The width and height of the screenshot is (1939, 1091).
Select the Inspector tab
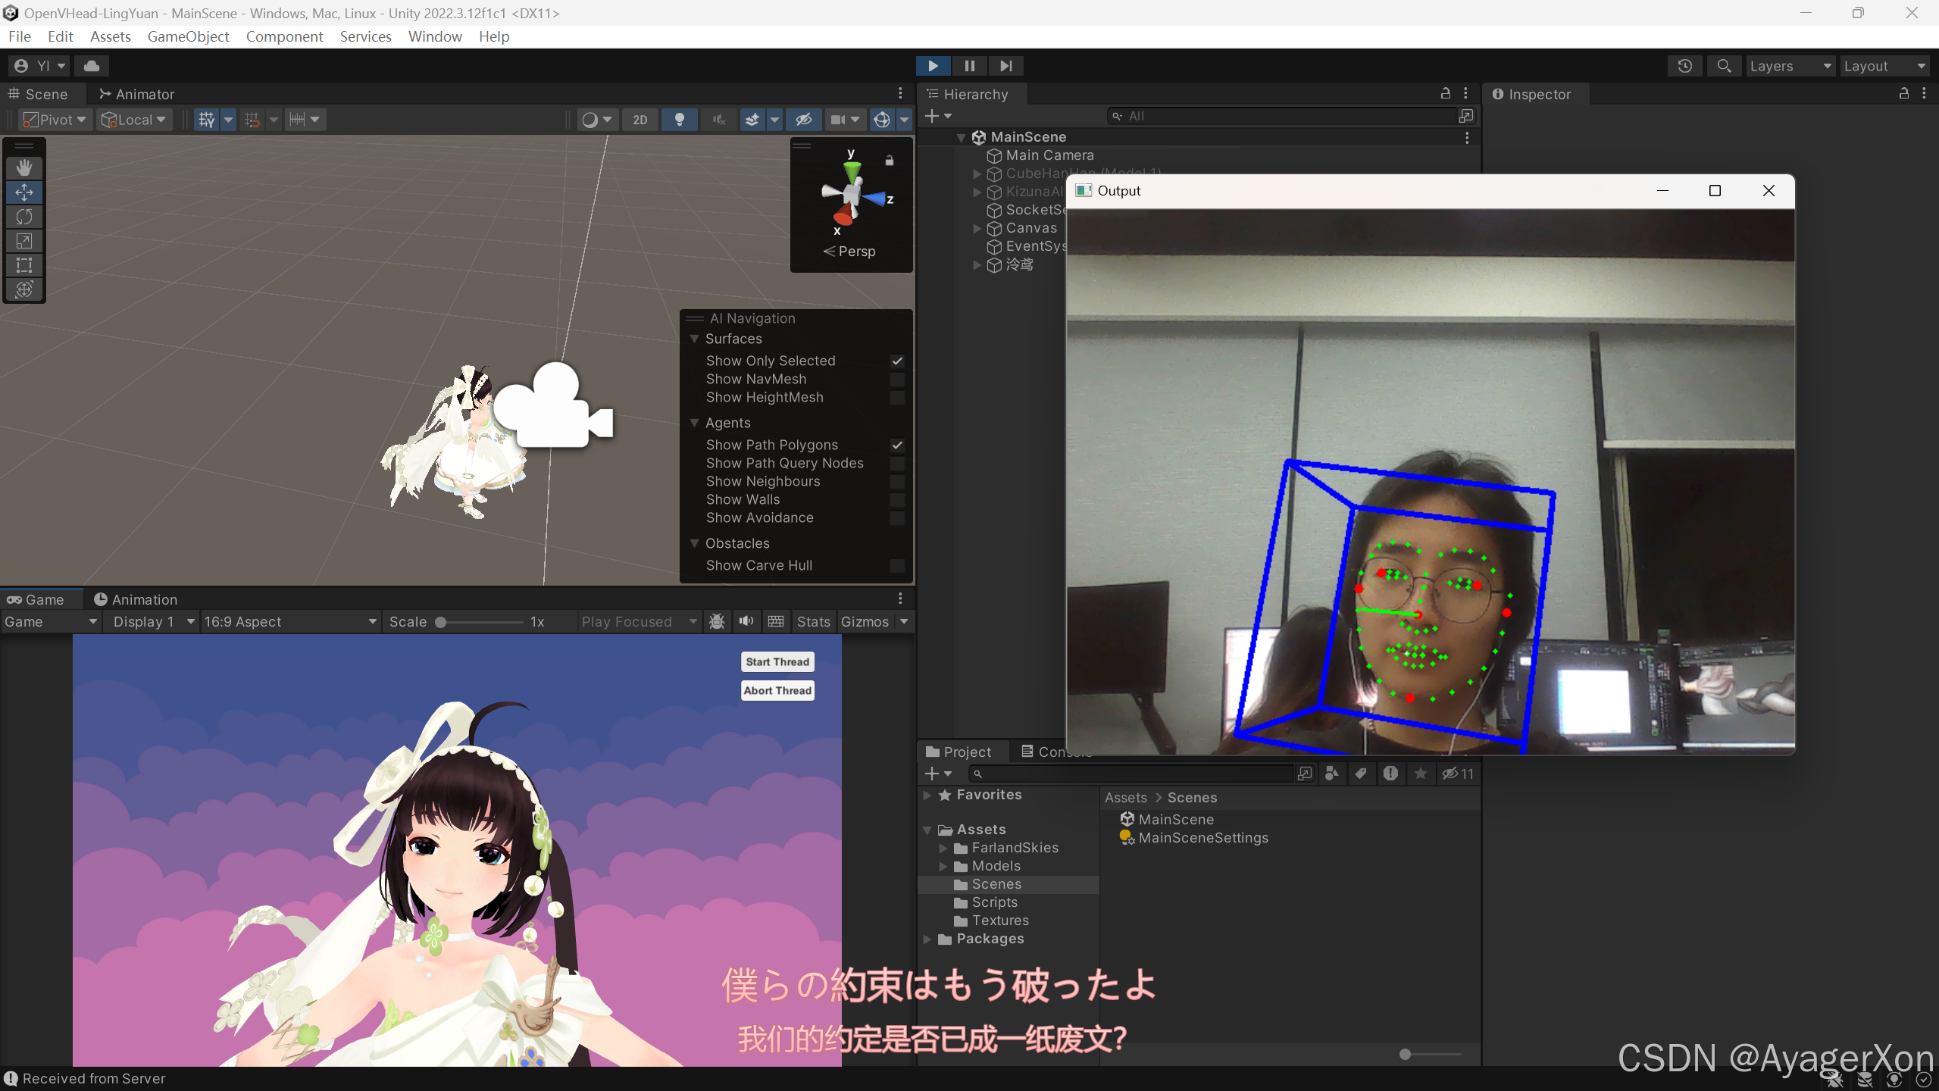(1531, 94)
